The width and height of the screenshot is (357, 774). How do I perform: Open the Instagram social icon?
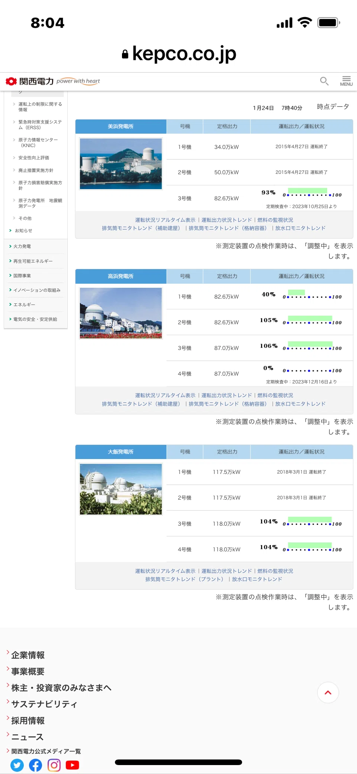[x=54, y=765]
